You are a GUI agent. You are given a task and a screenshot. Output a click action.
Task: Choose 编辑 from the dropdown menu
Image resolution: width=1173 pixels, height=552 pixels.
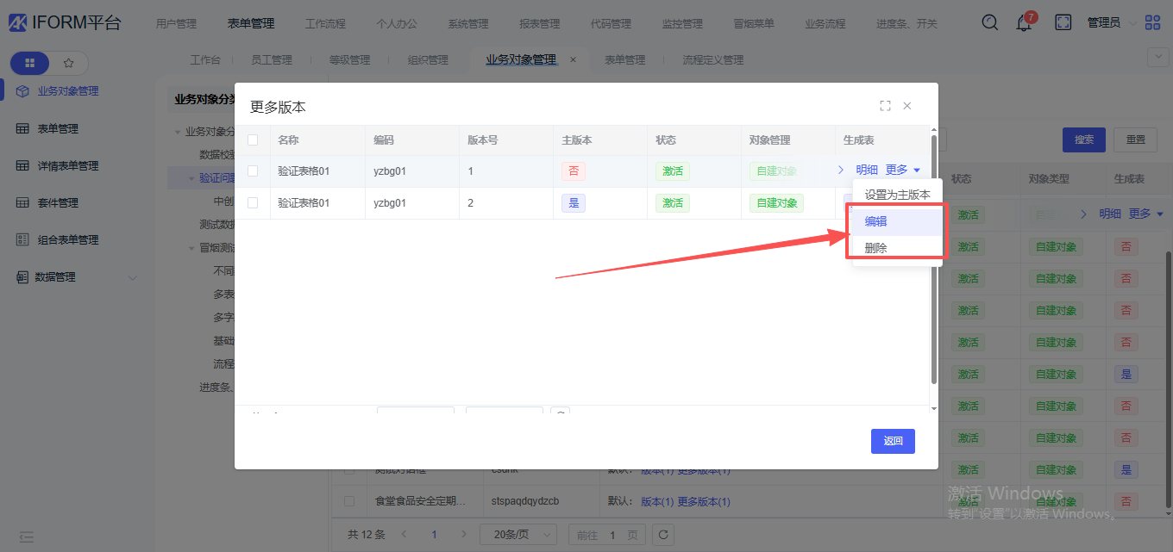(x=876, y=221)
